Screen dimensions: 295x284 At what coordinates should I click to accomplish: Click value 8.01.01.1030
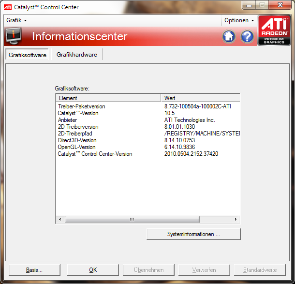(x=179, y=127)
